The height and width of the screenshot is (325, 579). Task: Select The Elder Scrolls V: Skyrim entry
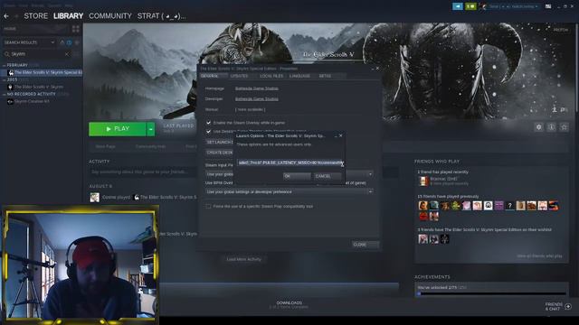tap(38, 87)
